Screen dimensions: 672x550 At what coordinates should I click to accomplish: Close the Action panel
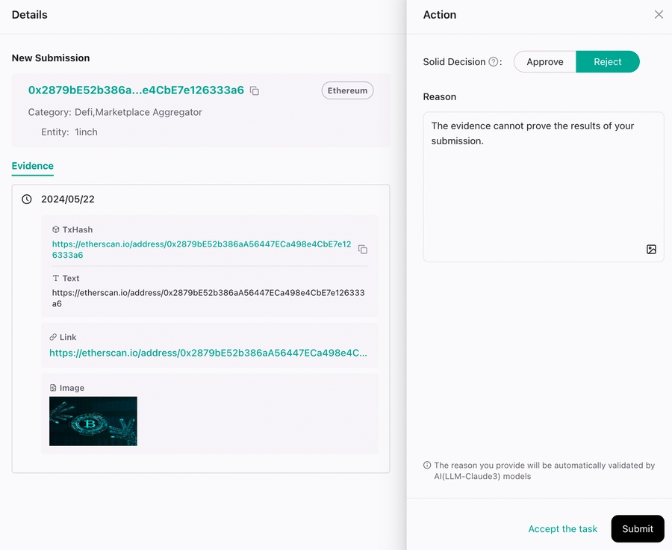point(659,14)
